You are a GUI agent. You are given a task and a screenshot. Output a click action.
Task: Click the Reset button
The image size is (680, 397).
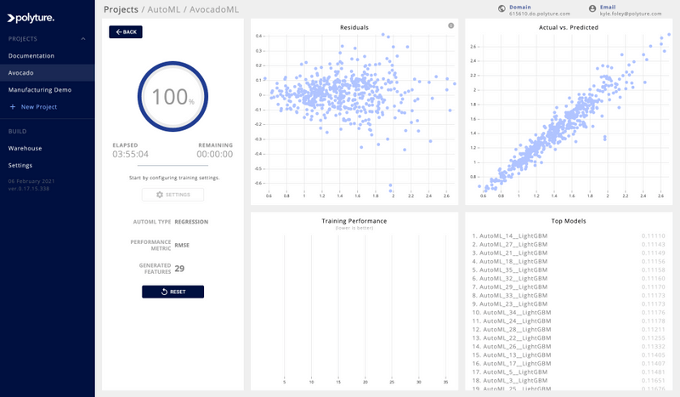(x=173, y=292)
